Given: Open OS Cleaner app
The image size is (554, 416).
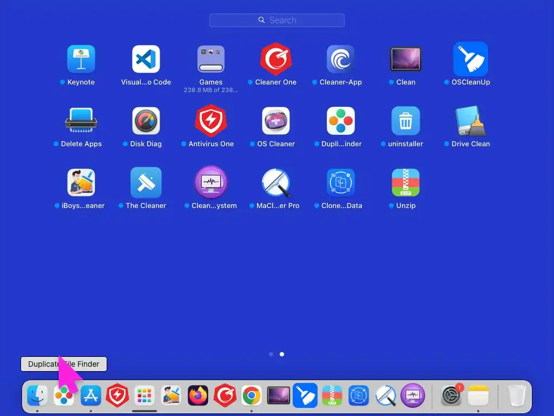Looking at the screenshot, I should click(276, 121).
